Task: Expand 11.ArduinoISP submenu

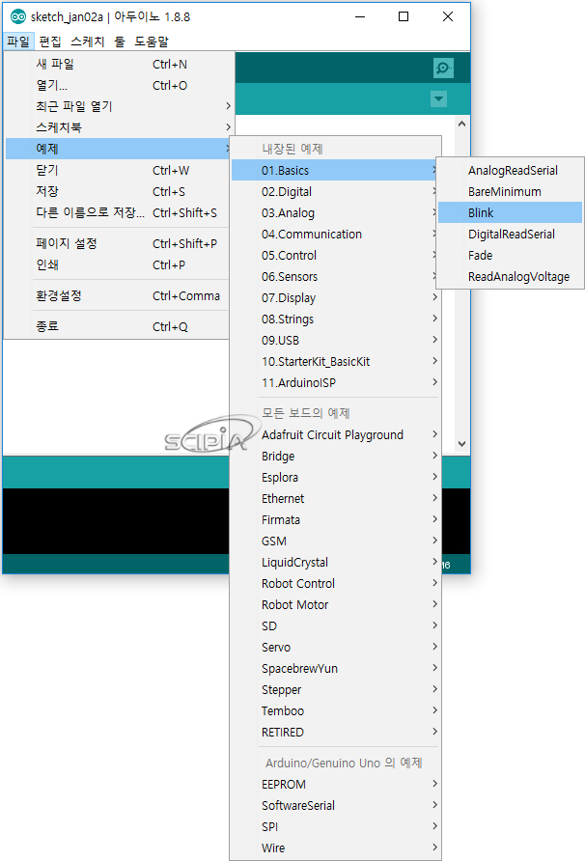Action: pos(336,383)
